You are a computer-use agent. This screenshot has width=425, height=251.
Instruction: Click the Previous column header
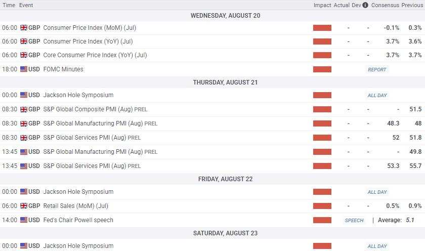[x=412, y=5]
